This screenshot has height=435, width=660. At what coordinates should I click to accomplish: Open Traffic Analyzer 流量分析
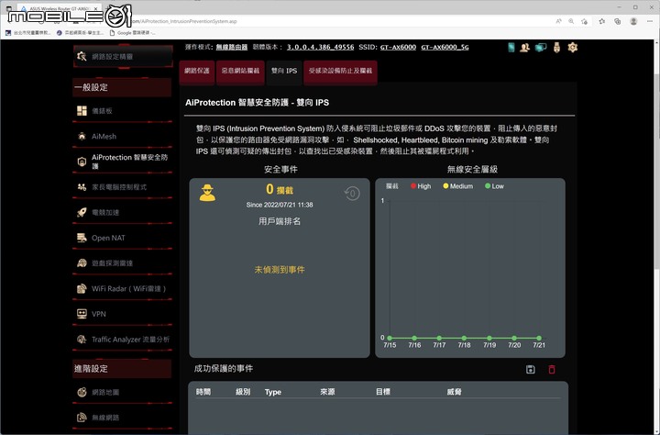pyautogui.click(x=123, y=340)
